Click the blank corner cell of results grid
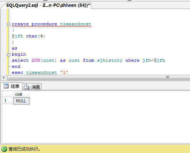 click(x=8, y=94)
